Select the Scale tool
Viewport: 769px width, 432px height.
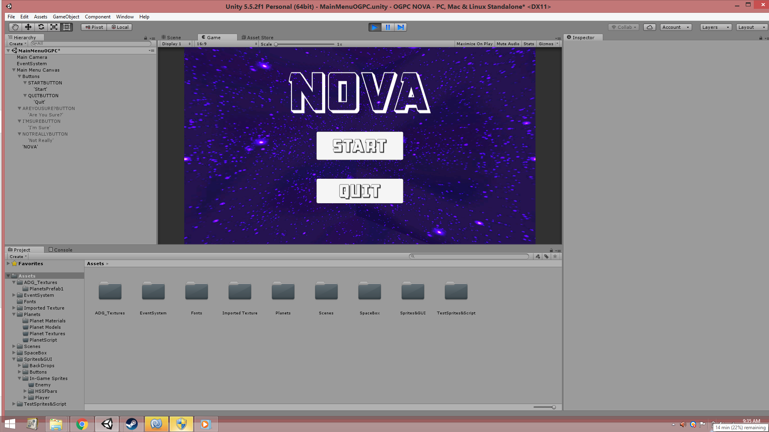(54, 27)
